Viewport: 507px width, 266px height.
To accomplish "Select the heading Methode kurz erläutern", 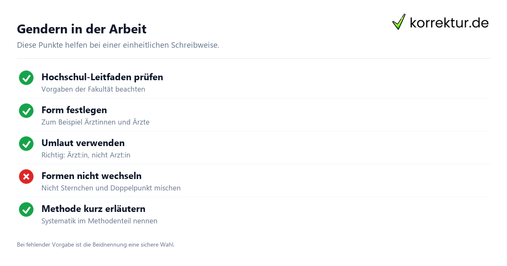I will click(93, 209).
